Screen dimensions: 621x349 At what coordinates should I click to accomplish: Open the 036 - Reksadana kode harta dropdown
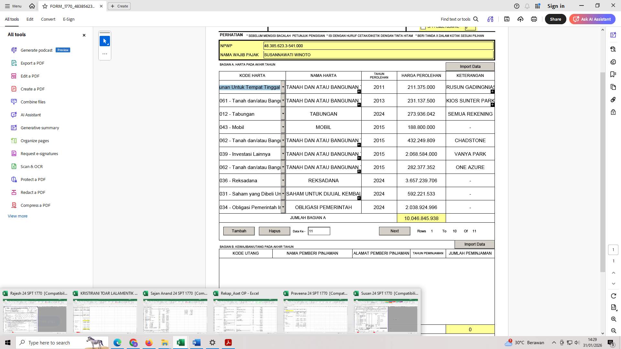[x=283, y=180]
